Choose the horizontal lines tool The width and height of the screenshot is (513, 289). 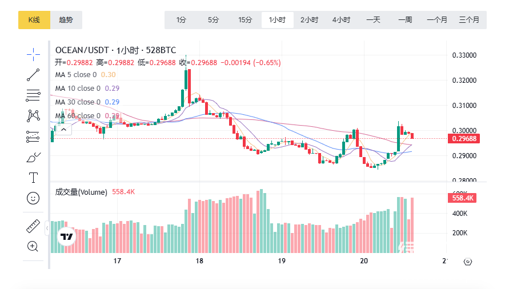33,95
